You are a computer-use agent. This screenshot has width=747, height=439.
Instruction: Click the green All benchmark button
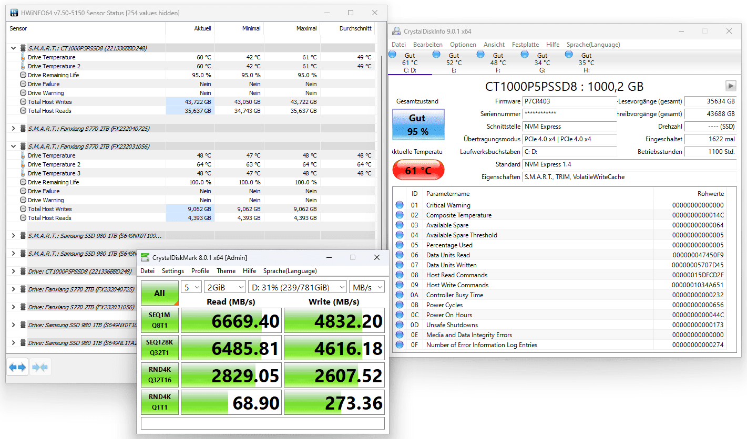[x=160, y=293]
